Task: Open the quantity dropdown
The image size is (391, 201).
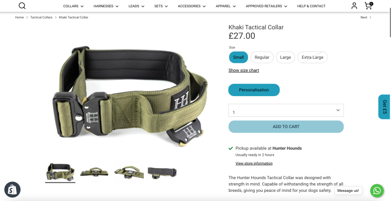Action: (286, 110)
